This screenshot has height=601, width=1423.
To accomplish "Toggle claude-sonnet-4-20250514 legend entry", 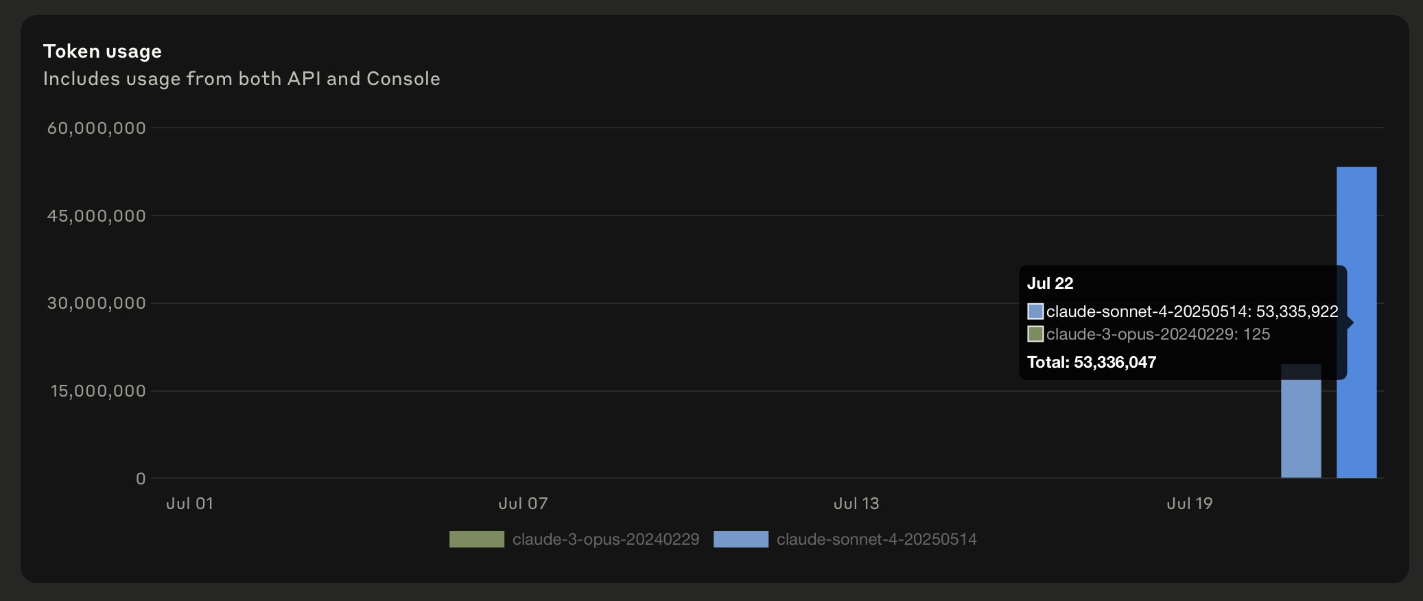I will [845, 539].
